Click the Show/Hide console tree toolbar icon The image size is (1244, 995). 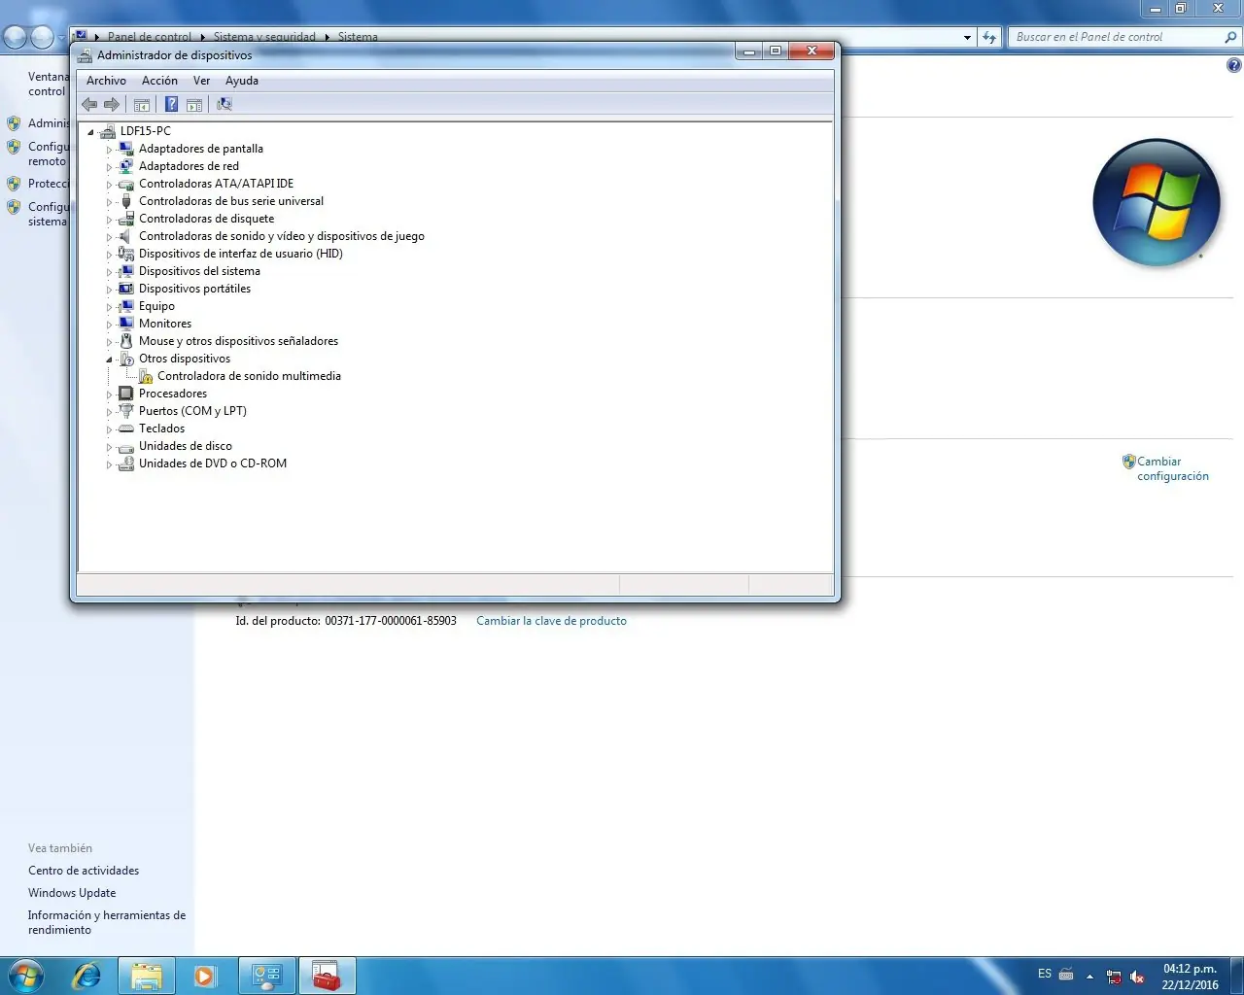(142, 104)
